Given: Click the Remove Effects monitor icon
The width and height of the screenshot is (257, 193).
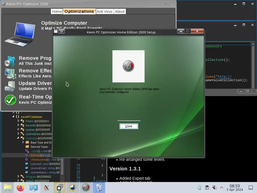Looking at the screenshot, I should click(x=10, y=74).
